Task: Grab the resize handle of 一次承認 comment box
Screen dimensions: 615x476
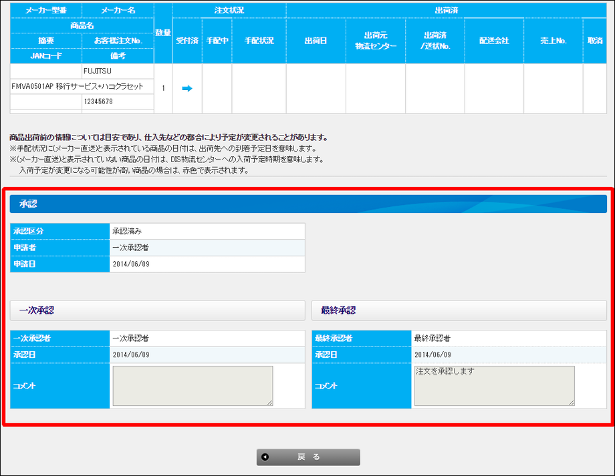Action: click(x=270, y=402)
